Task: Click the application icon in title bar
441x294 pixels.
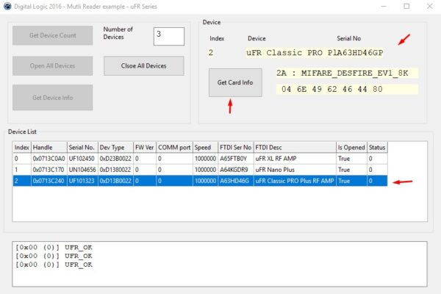Action: click(7, 6)
